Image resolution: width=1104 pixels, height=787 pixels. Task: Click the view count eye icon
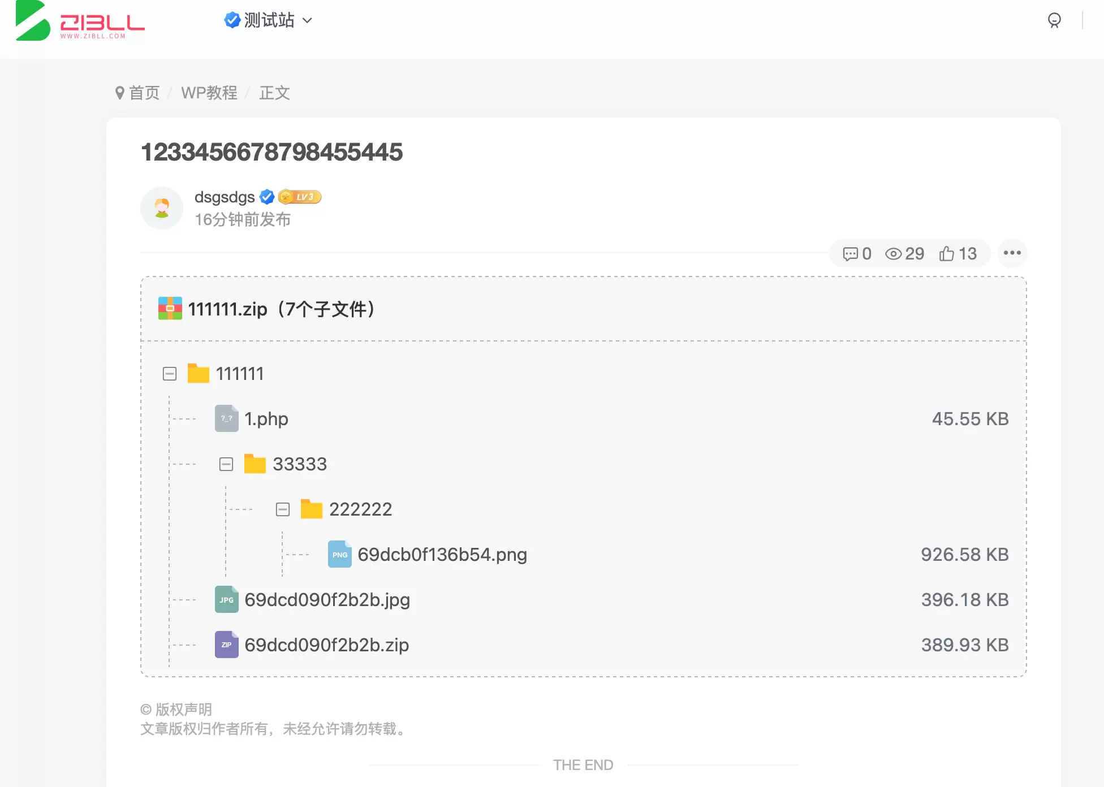coord(894,254)
